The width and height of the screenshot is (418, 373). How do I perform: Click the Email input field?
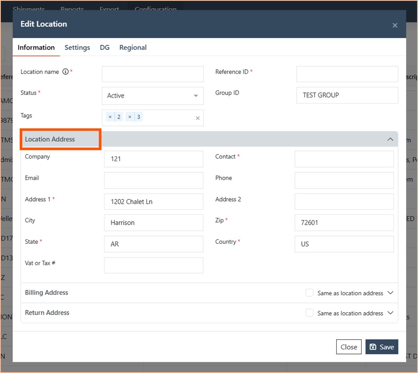click(153, 180)
